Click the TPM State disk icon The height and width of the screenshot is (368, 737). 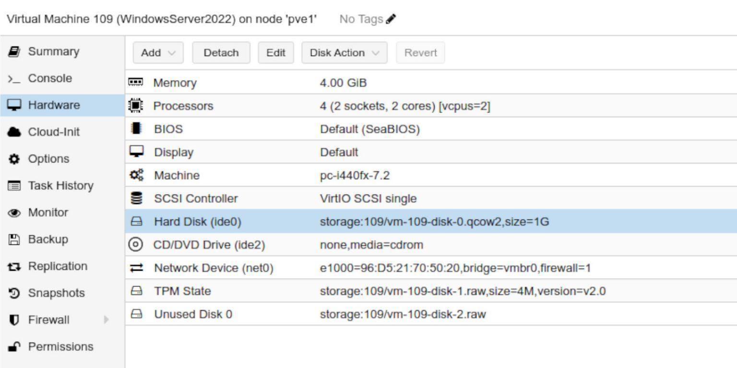(136, 291)
